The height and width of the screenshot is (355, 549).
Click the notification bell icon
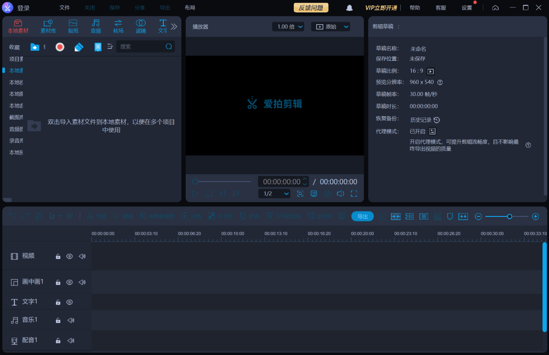(350, 8)
